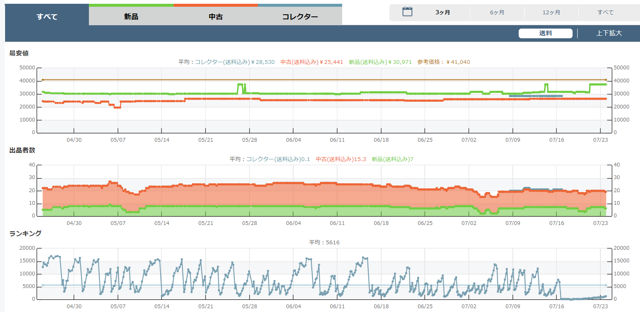Screen dimensions: 640x312
Task: Switch range to 6ヶ月
Action: pos(497,13)
